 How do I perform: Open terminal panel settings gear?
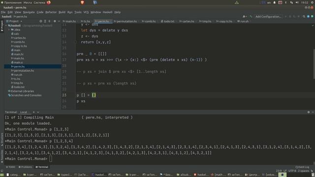309,112
